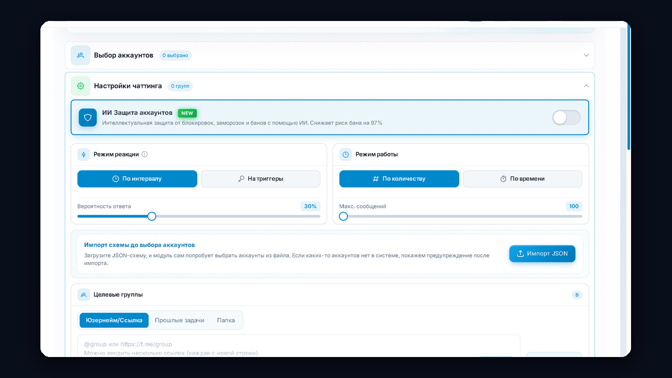Click the account selection people icon
The height and width of the screenshot is (378, 672).
coord(80,55)
